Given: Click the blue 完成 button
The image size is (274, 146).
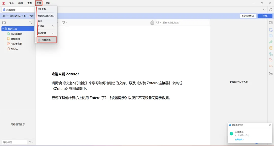Looking at the screenshot, I should 265,16.
